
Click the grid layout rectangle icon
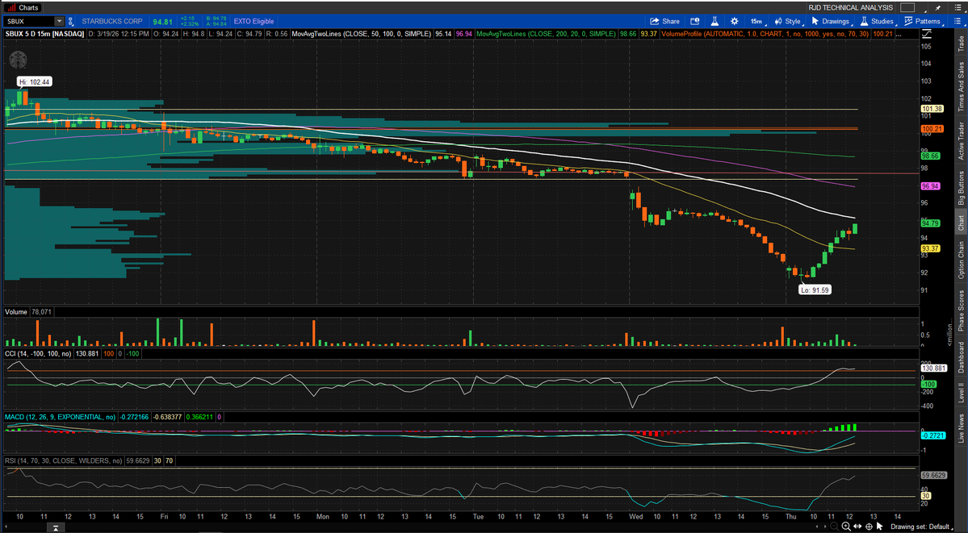click(x=907, y=7)
